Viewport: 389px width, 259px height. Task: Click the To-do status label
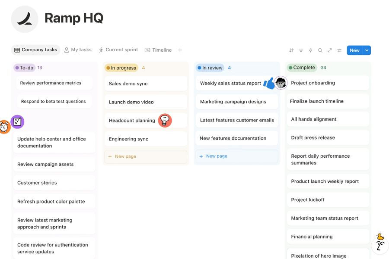coord(24,68)
